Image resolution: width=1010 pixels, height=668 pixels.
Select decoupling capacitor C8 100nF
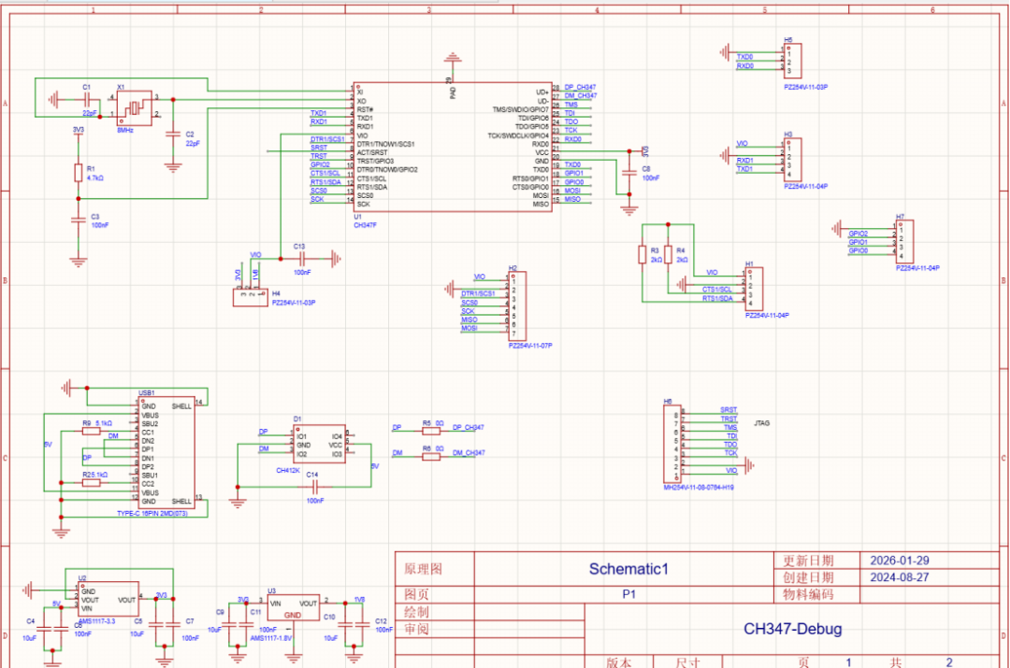tap(629, 173)
